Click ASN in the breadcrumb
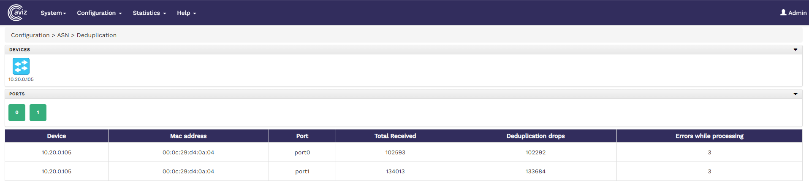The image size is (809, 194). pos(63,35)
